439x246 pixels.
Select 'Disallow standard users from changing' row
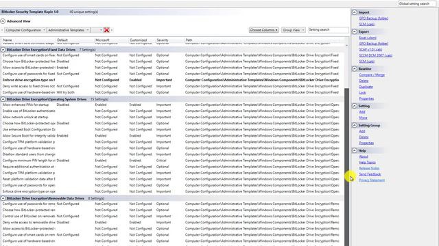click(x=171, y=154)
